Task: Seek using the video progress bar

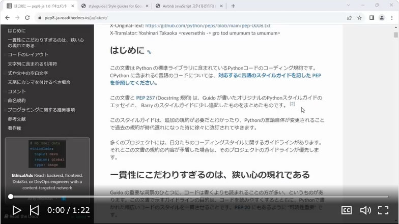Action: coord(199,197)
